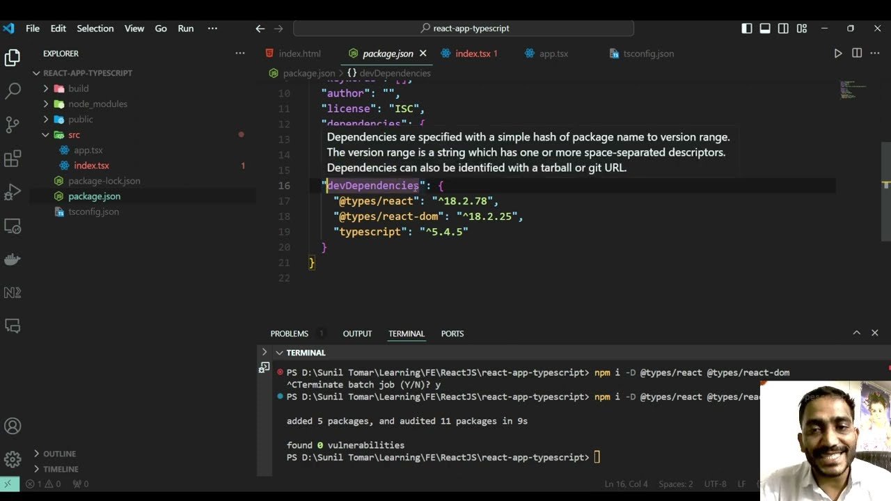Click the Ln 16, Col 4 status item

[x=626, y=484]
